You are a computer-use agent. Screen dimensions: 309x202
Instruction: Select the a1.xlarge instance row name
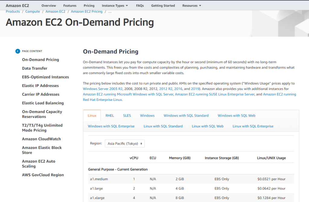tap(97, 198)
